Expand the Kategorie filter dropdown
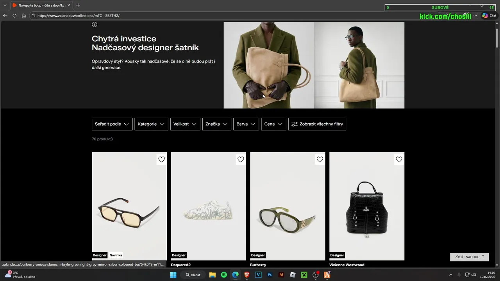Image resolution: width=500 pixels, height=281 pixels. pyautogui.click(x=151, y=124)
